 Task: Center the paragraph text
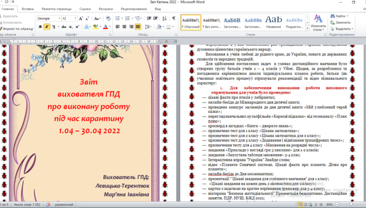coord(125,27)
